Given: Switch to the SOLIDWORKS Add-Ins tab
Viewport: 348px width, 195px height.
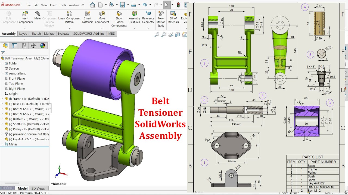Looking at the screenshot, I should pos(89,34).
